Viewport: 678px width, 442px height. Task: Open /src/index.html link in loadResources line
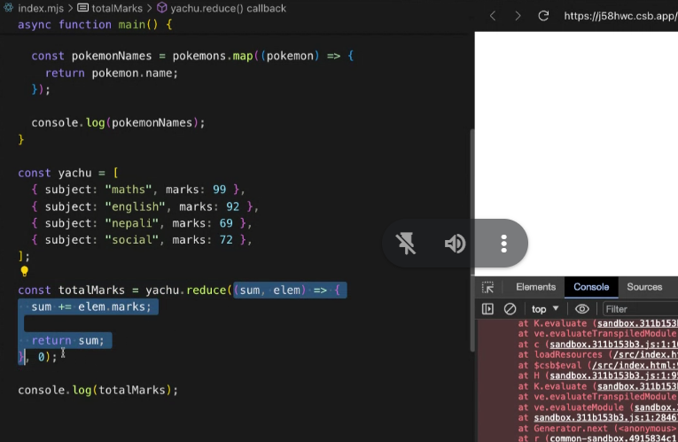point(644,354)
